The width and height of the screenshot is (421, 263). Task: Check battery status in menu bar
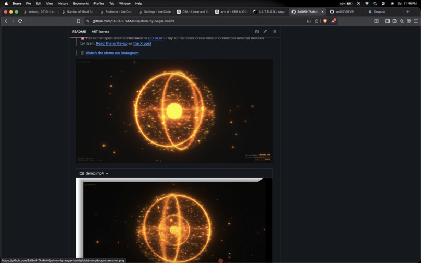pyautogui.click(x=346, y=4)
